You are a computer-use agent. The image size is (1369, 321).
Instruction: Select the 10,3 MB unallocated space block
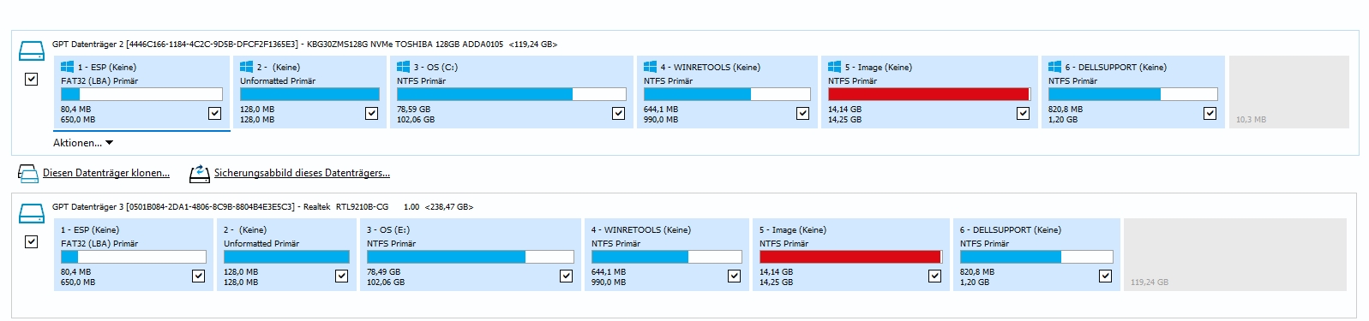click(1289, 92)
